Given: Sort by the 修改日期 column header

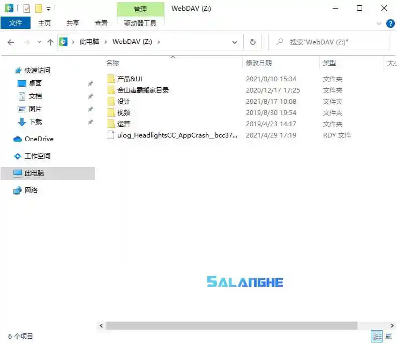Looking at the screenshot, I should coord(259,63).
